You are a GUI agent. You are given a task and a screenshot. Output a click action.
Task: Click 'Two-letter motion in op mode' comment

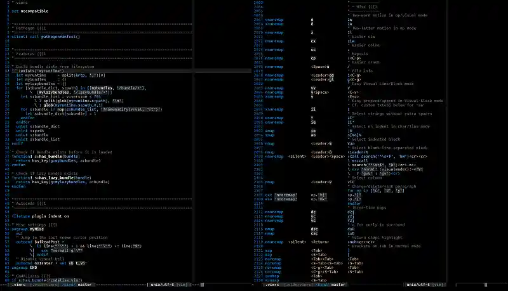(384, 28)
